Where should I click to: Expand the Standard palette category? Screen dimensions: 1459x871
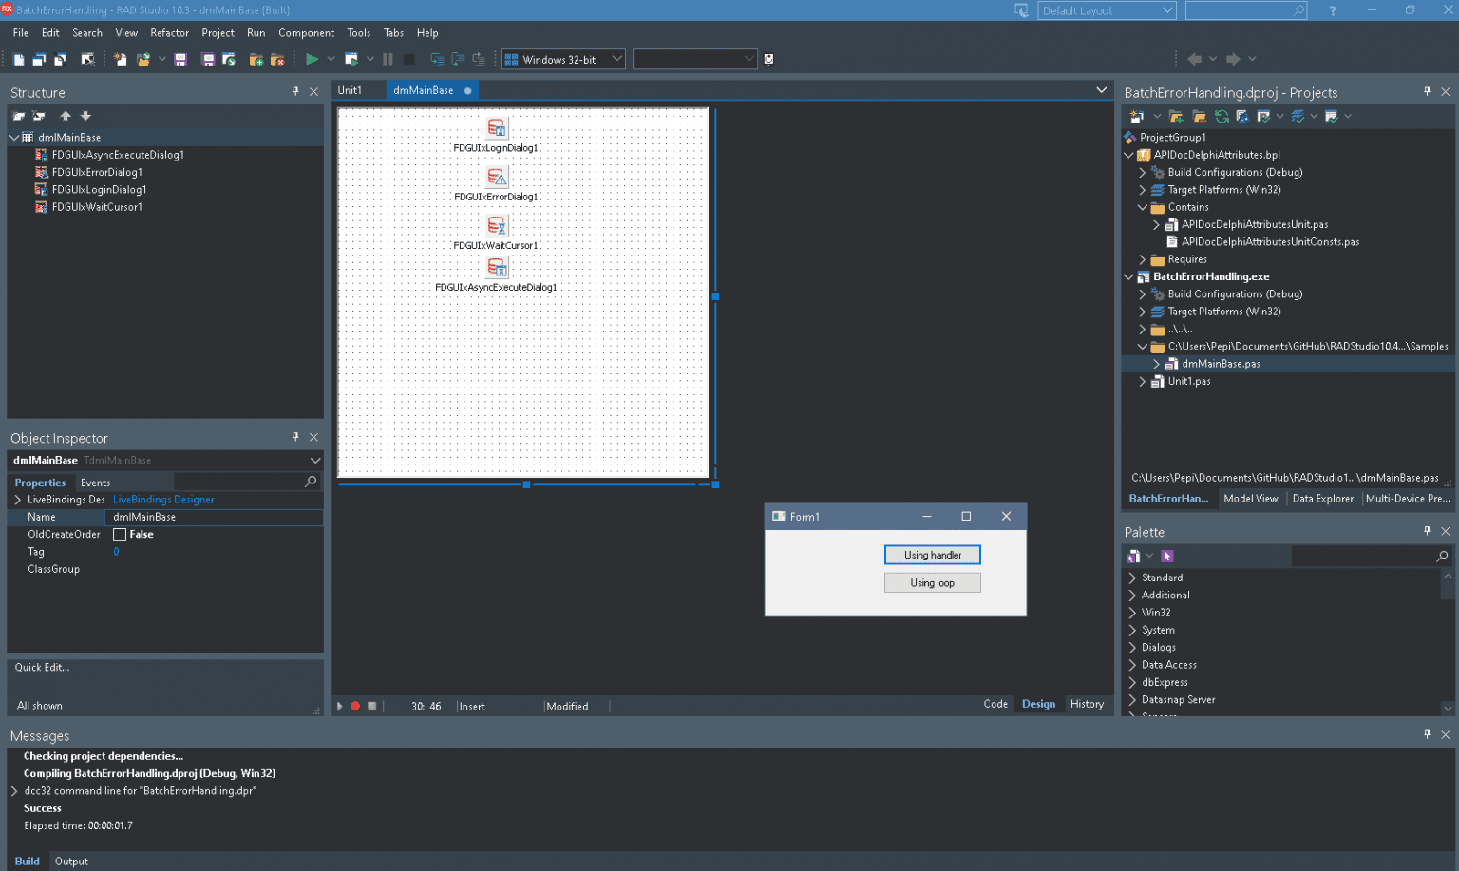click(1132, 578)
